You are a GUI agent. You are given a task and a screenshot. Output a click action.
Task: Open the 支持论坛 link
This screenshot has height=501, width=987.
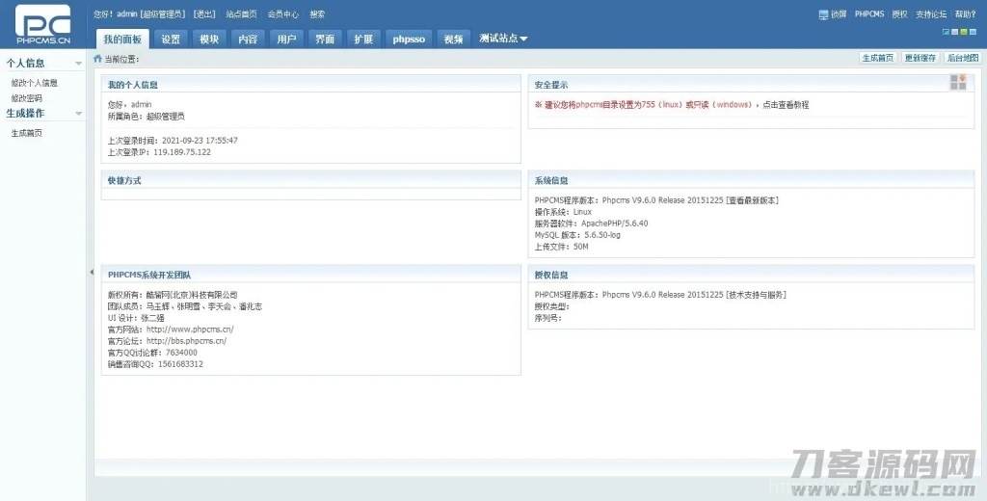[931, 14]
